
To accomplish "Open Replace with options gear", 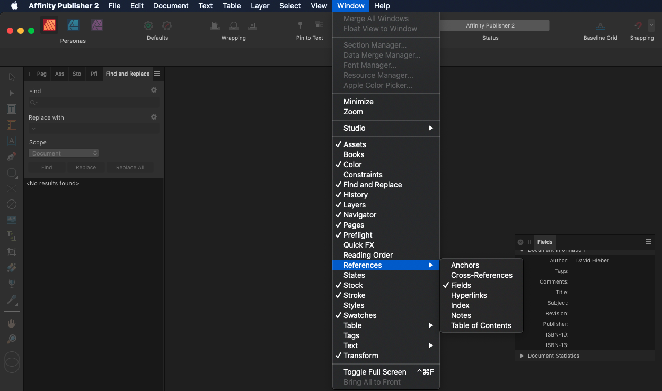I will pyautogui.click(x=154, y=117).
